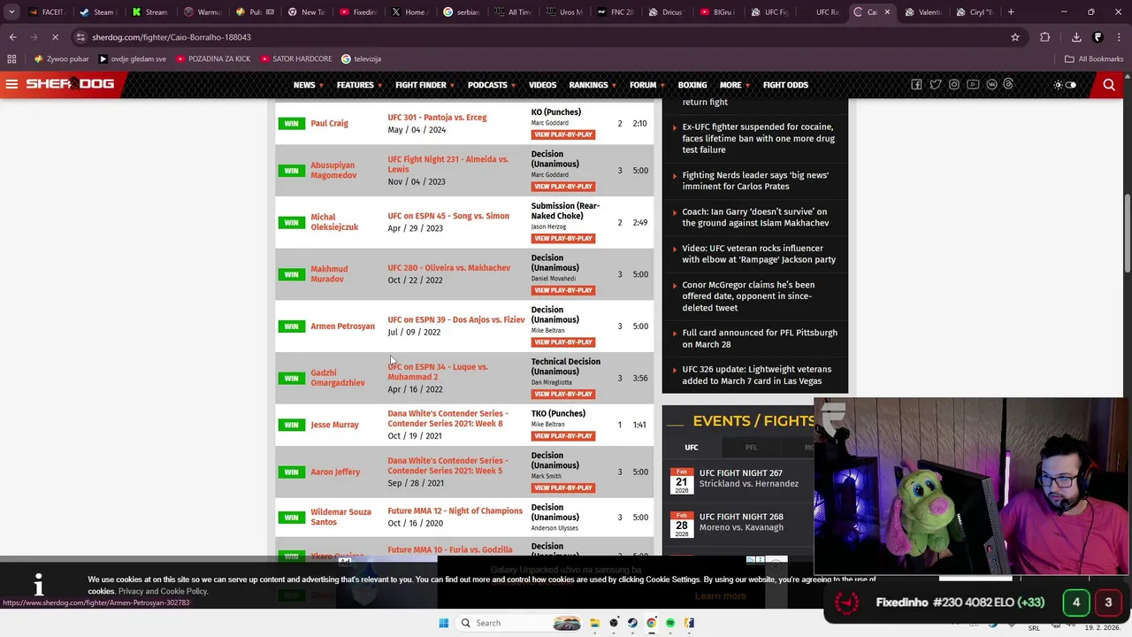Open POZADINA ZA KICK bookmark

[x=213, y=59]
